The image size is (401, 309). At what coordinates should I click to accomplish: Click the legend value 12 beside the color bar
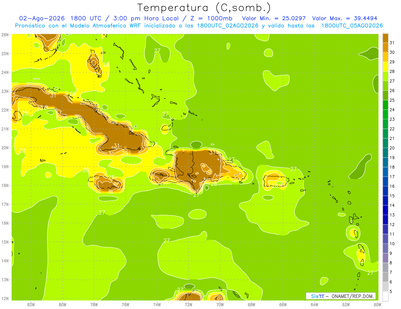[x=392, y=224]
